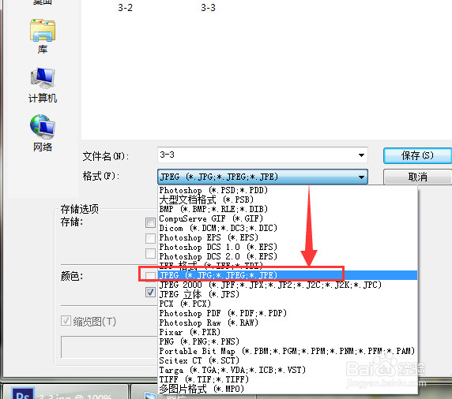Select the file named 3-3 in the list
This screenshot has height=399, width=452.
[x=208, y=7]
